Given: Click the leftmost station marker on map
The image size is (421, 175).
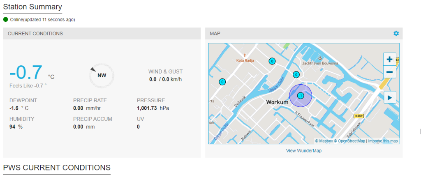Looking at the screenshot, I should click(x=222, y=82).
